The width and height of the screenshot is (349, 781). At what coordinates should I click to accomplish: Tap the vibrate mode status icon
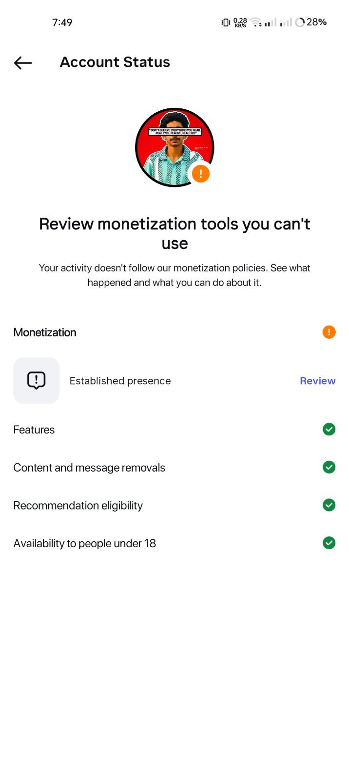click(x=226, y=22)
